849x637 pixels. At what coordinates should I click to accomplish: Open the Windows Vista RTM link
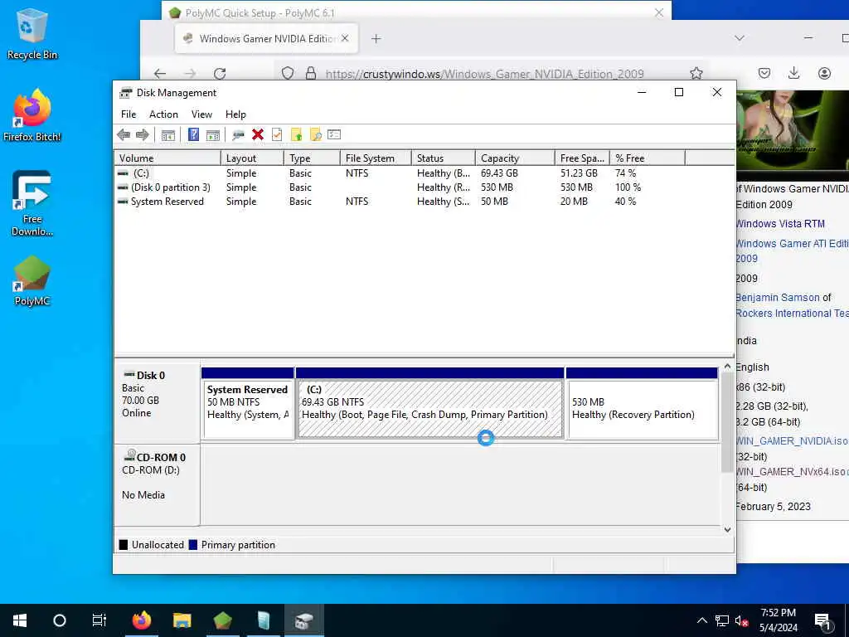(x=780, y=224)
